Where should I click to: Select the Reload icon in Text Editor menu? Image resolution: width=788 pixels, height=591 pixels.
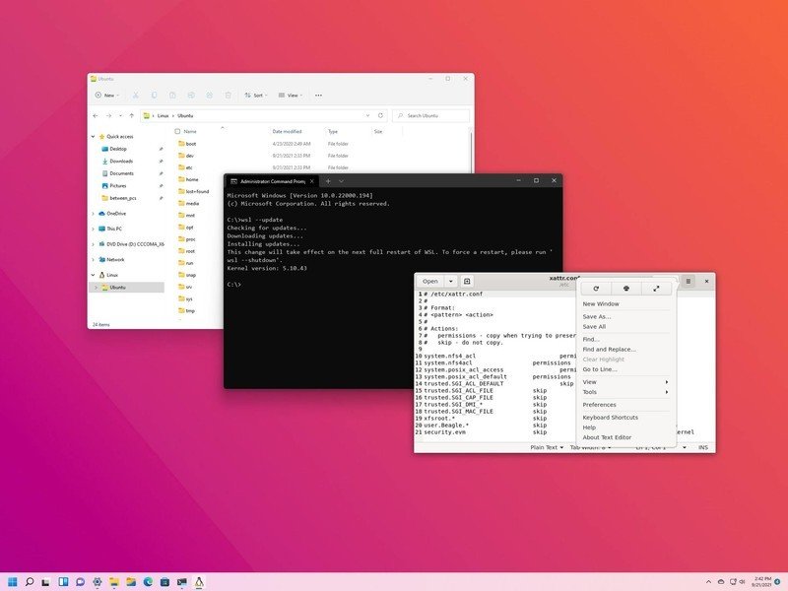tap(597, 288)
